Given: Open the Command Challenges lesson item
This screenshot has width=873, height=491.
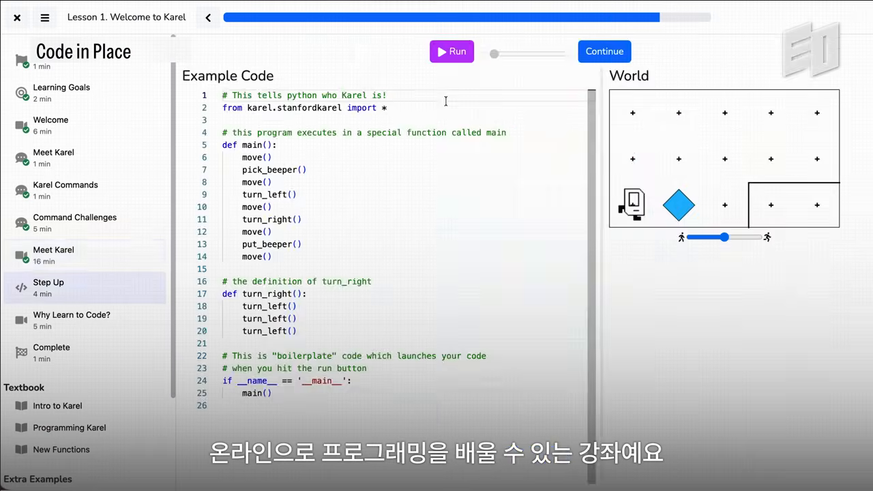Looking at the screenshot, I should (x=85, y=223).
